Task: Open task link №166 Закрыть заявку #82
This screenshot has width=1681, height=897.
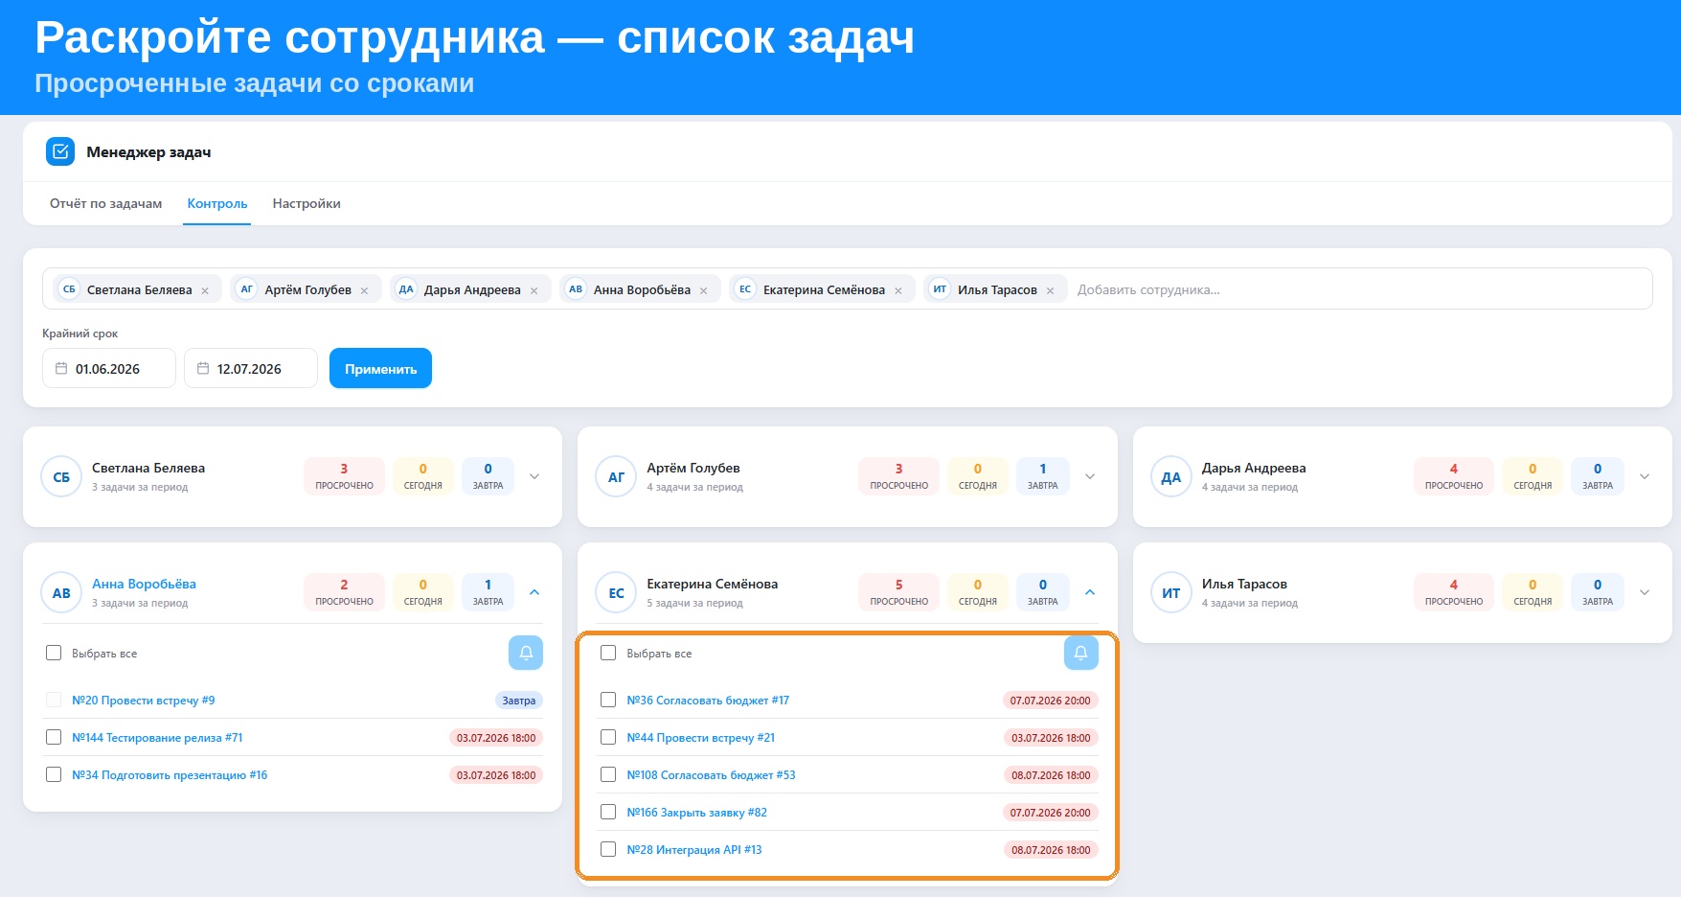Action: [x=696, y=813]
